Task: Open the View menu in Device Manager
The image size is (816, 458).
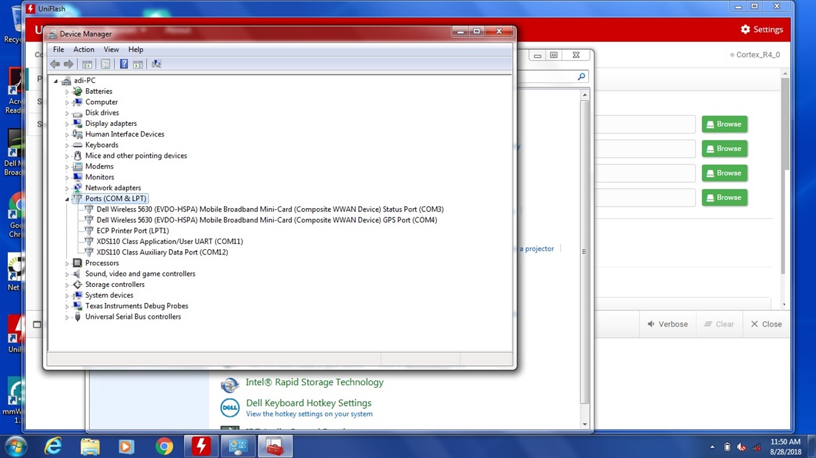Action: (111, 50)
